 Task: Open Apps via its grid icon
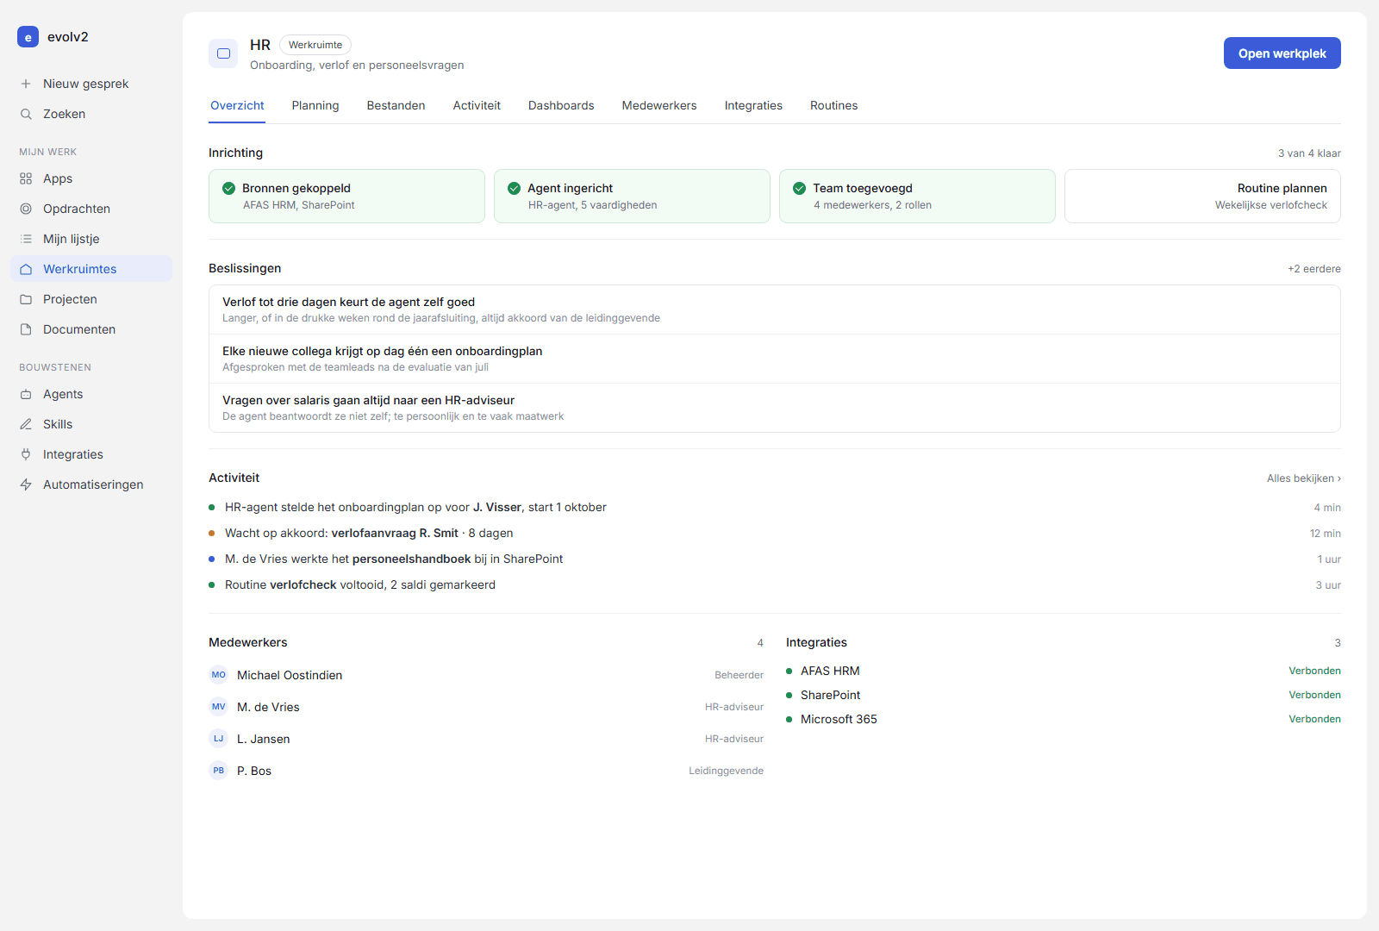pos(26,178)
